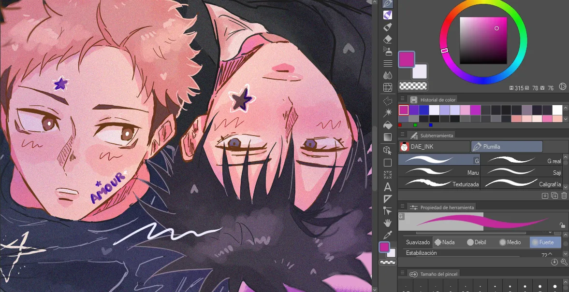Screen dimensions: 569x292
Task: Choose the Maru pen sub tool
Action: [439, 171]
